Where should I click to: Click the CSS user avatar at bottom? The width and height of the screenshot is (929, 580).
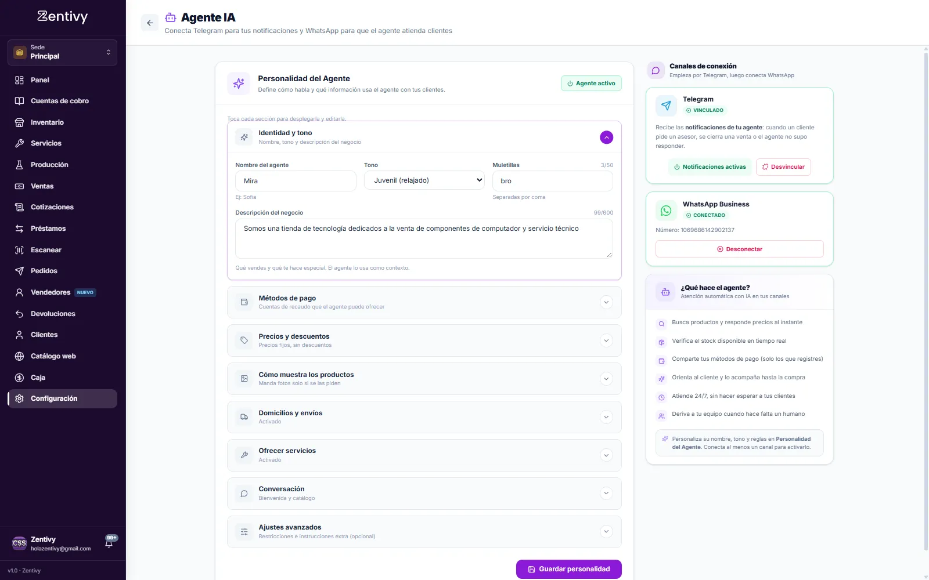pos(19,543)
